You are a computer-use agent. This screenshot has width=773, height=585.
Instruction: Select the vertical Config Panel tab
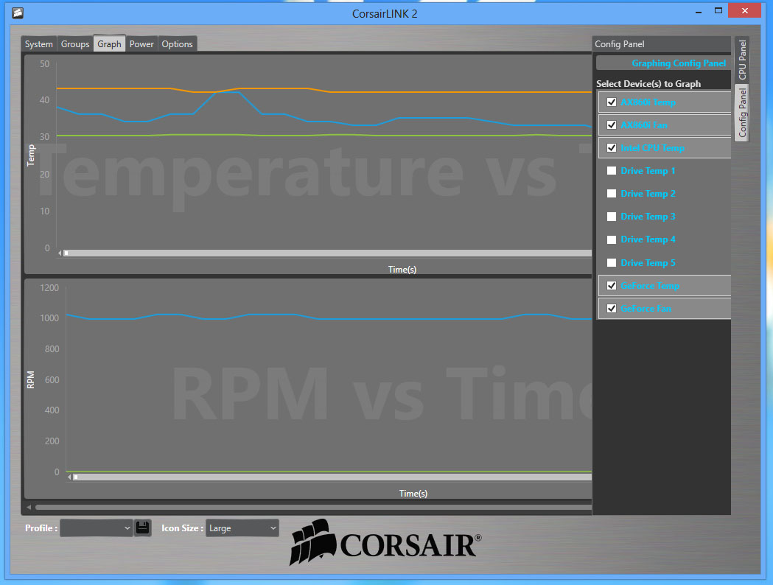(x=742, y=113)
